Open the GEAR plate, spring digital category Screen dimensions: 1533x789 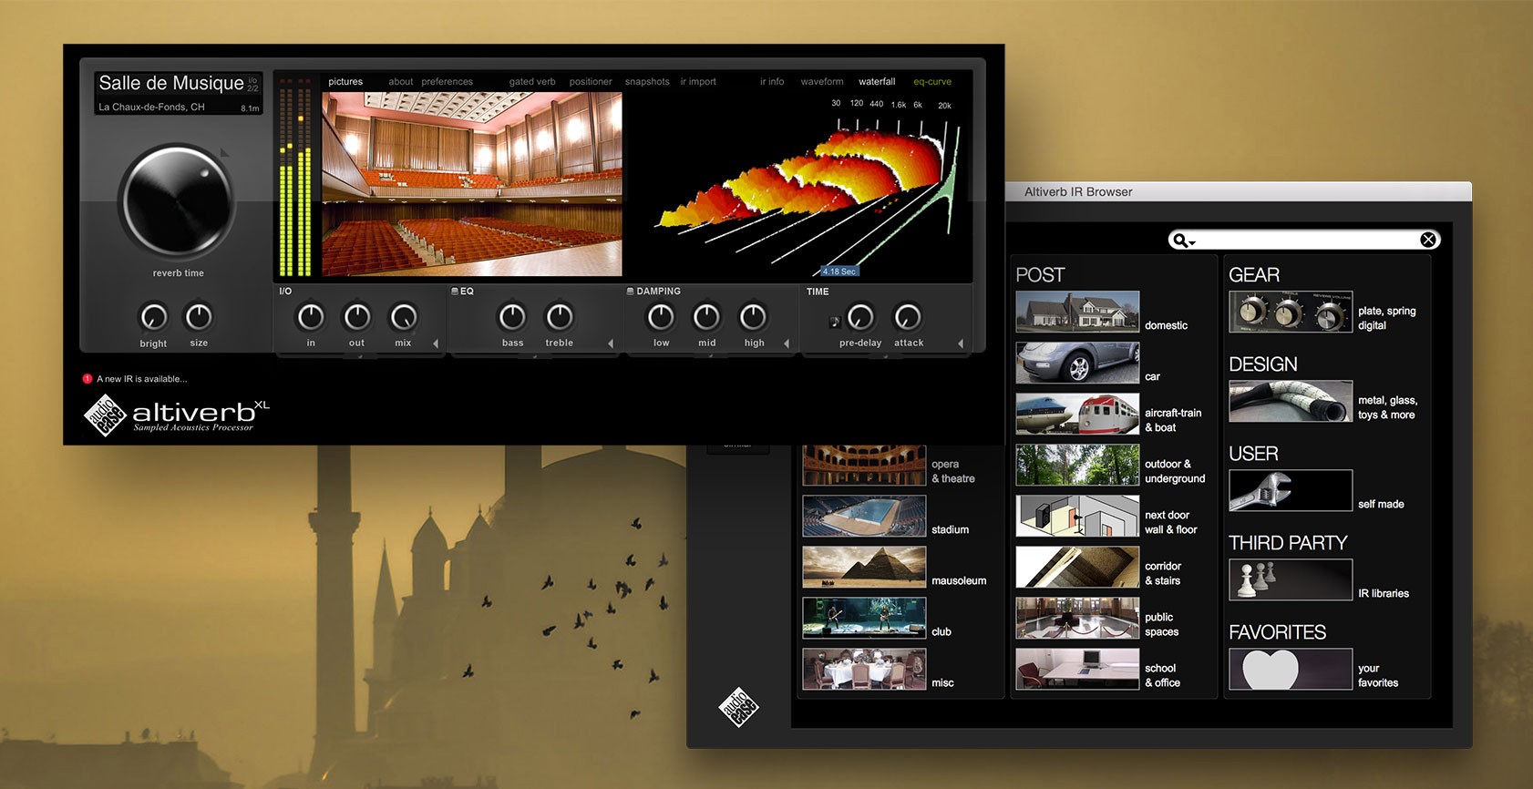click(x=1291, y=313)
